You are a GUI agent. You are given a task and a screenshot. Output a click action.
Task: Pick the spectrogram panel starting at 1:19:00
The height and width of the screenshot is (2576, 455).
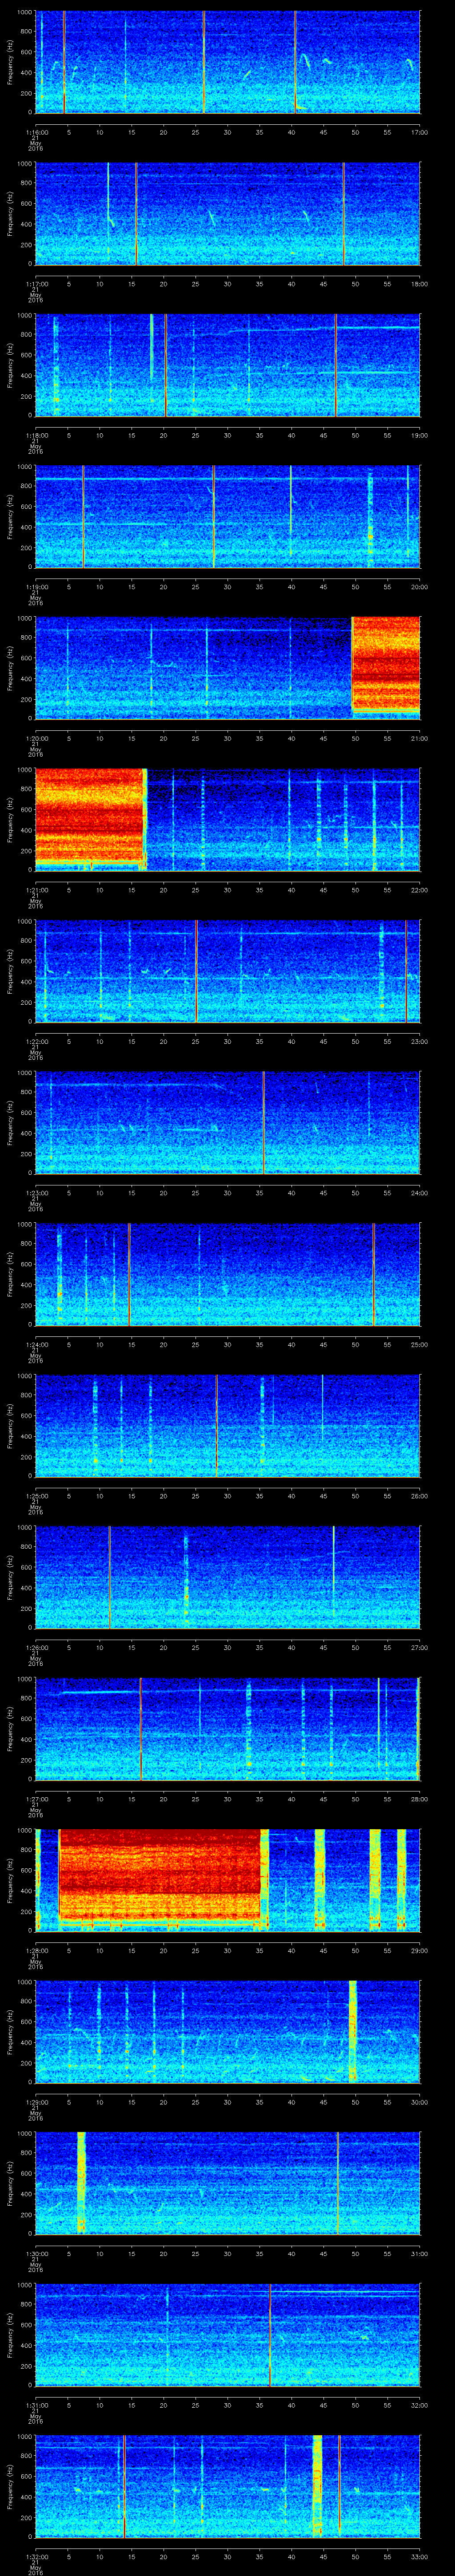227,516
